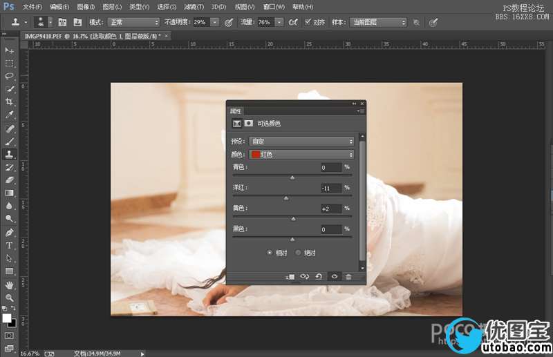553x357 pixels.
Task: Select the 相对 (Relative) radio button
Action: tap(270, 253)
